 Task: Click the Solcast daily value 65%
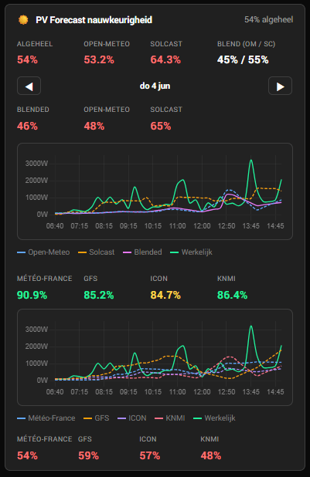(161, 126)
